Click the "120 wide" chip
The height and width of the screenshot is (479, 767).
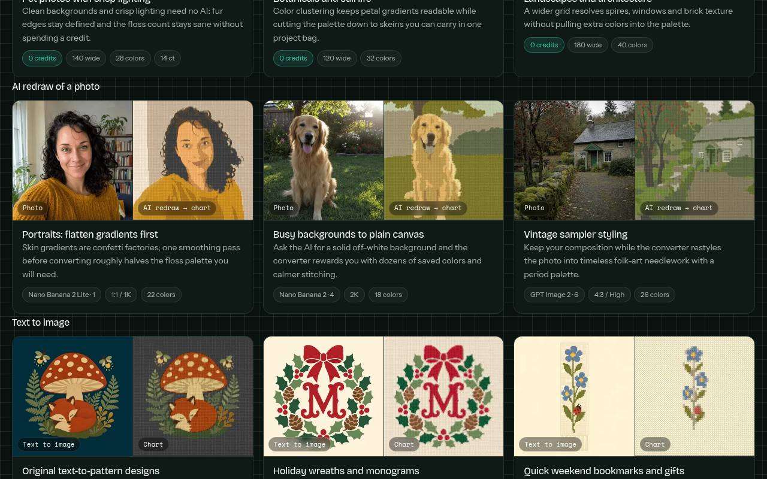coord(337,58)
